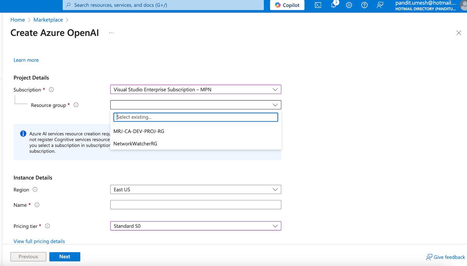Expand the Pricing tier dropdown
Viewport: 467px width, 266px height.
196,226
